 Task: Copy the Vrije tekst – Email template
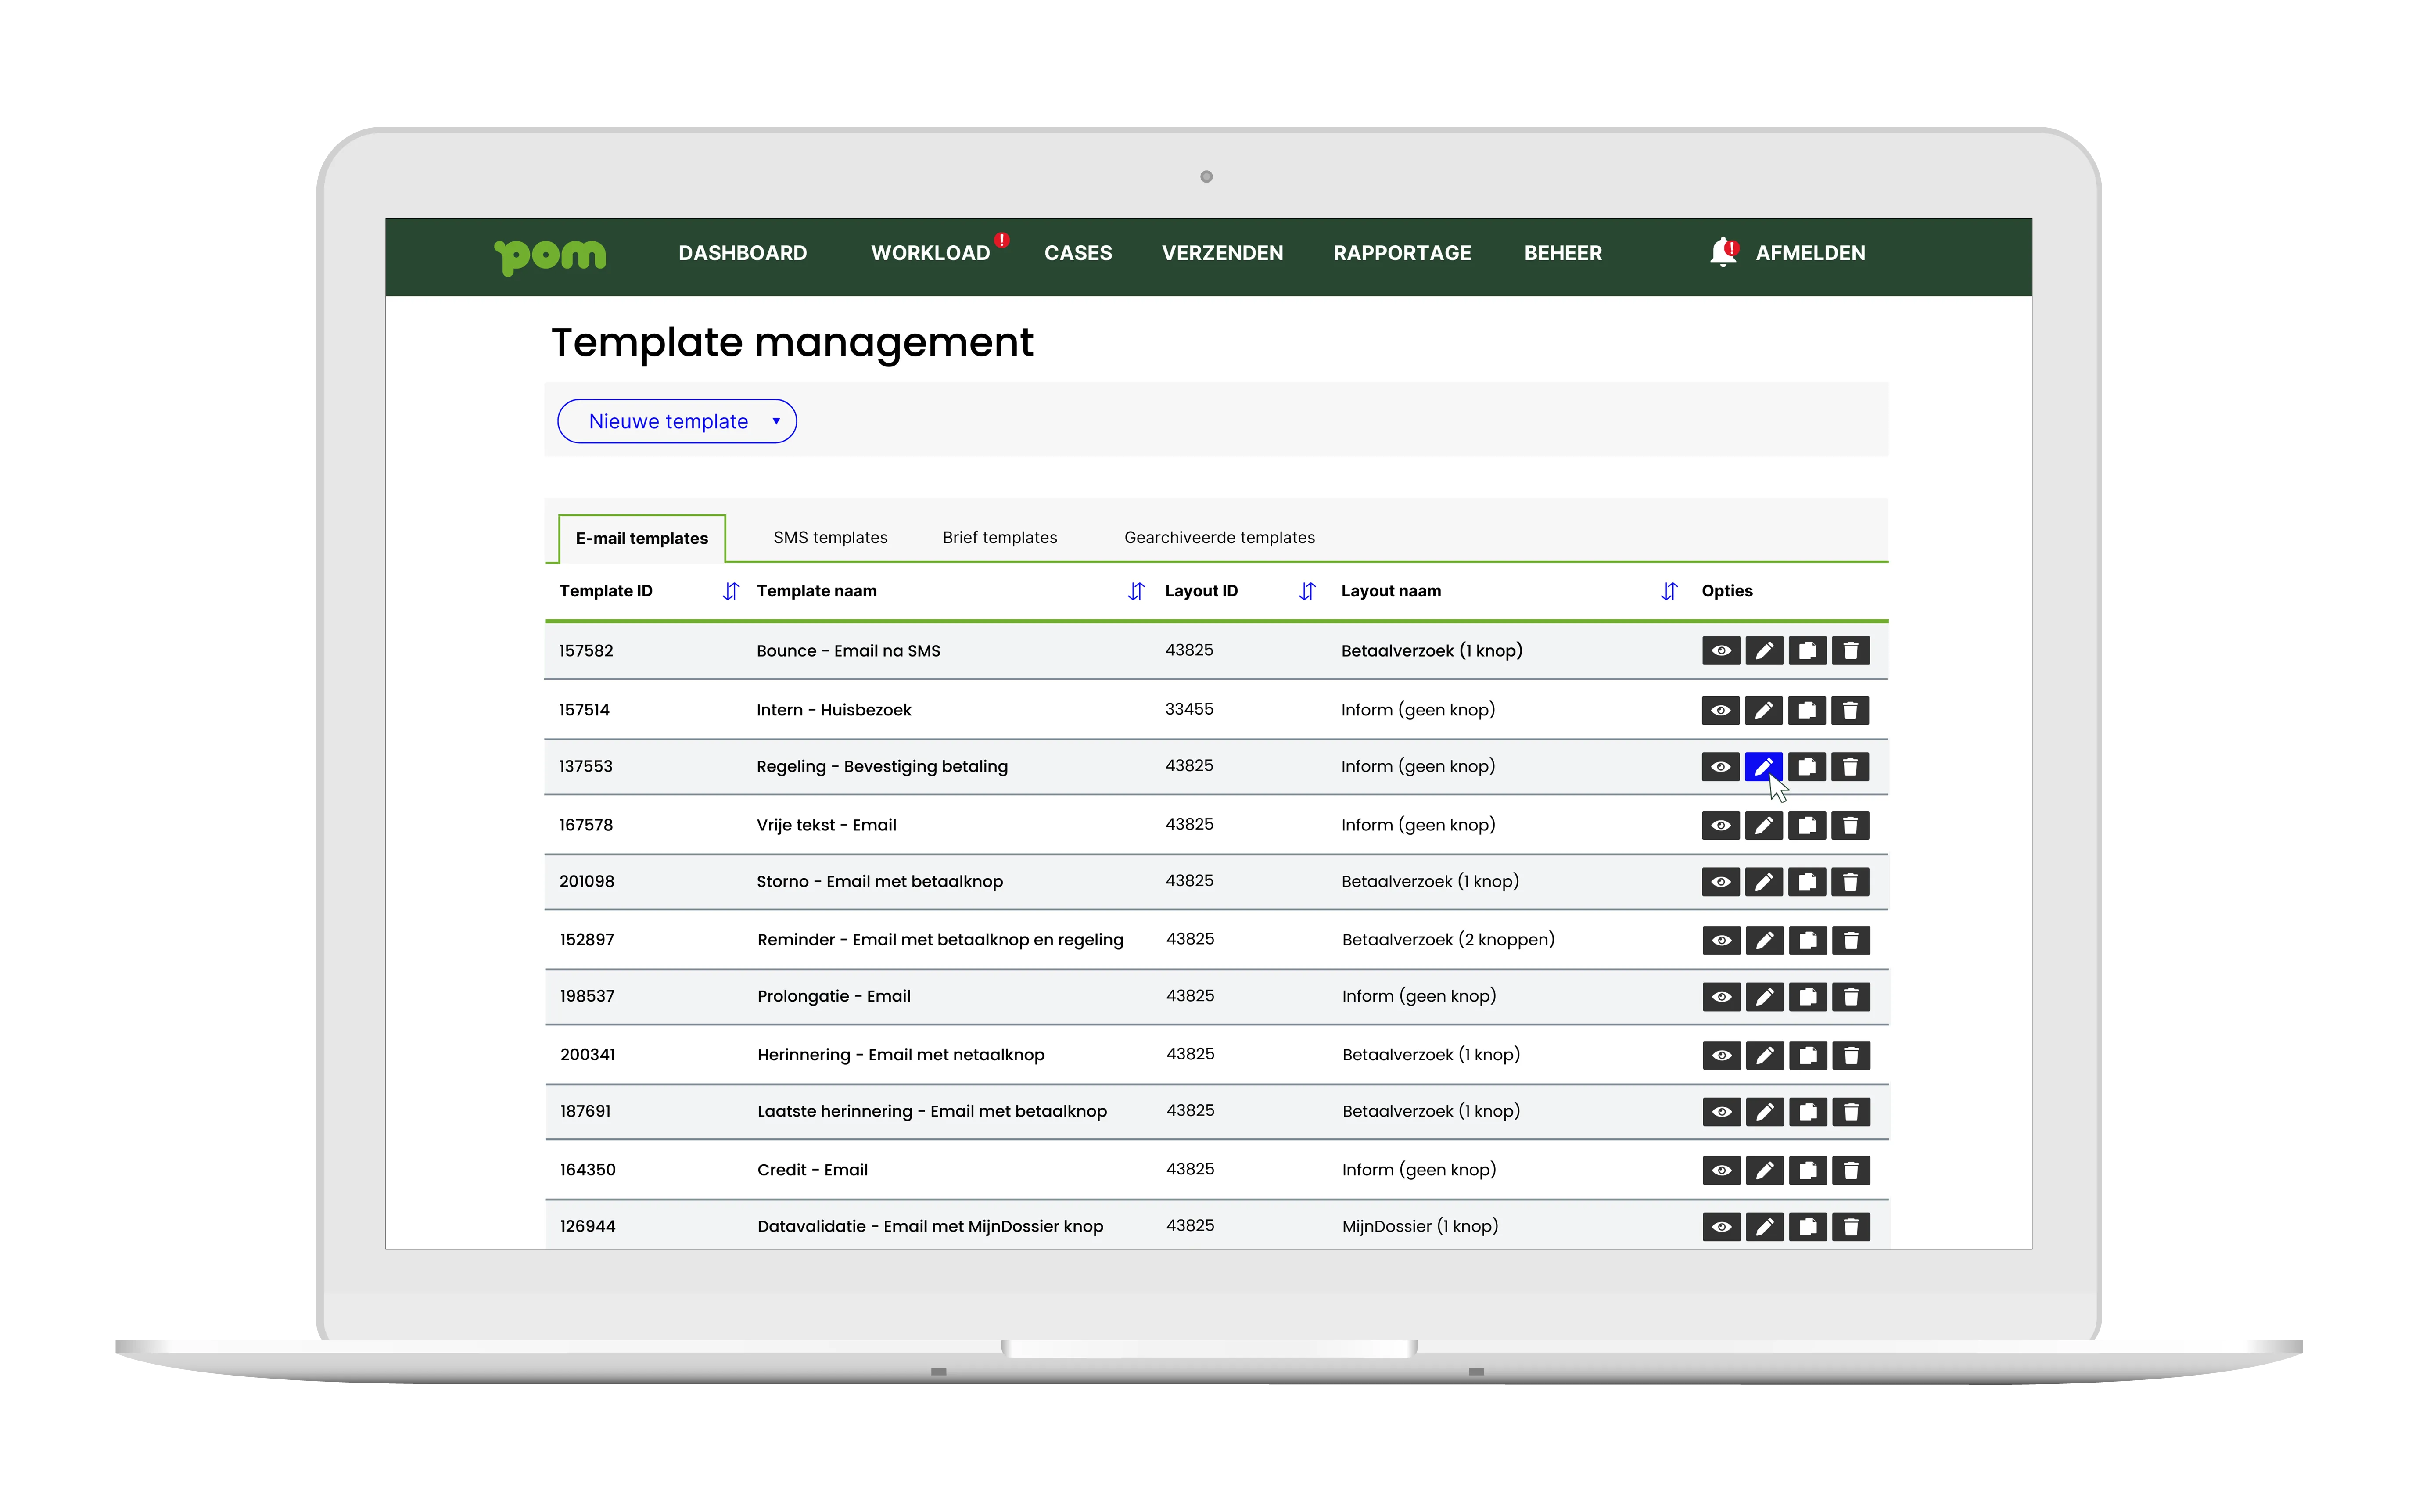coord(1807,825)
